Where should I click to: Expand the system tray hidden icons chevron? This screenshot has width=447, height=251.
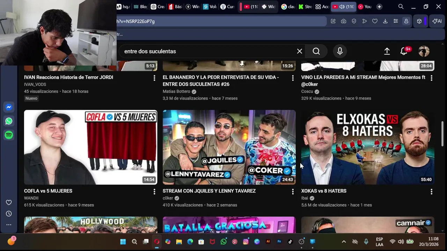click(x=344, y=242)
